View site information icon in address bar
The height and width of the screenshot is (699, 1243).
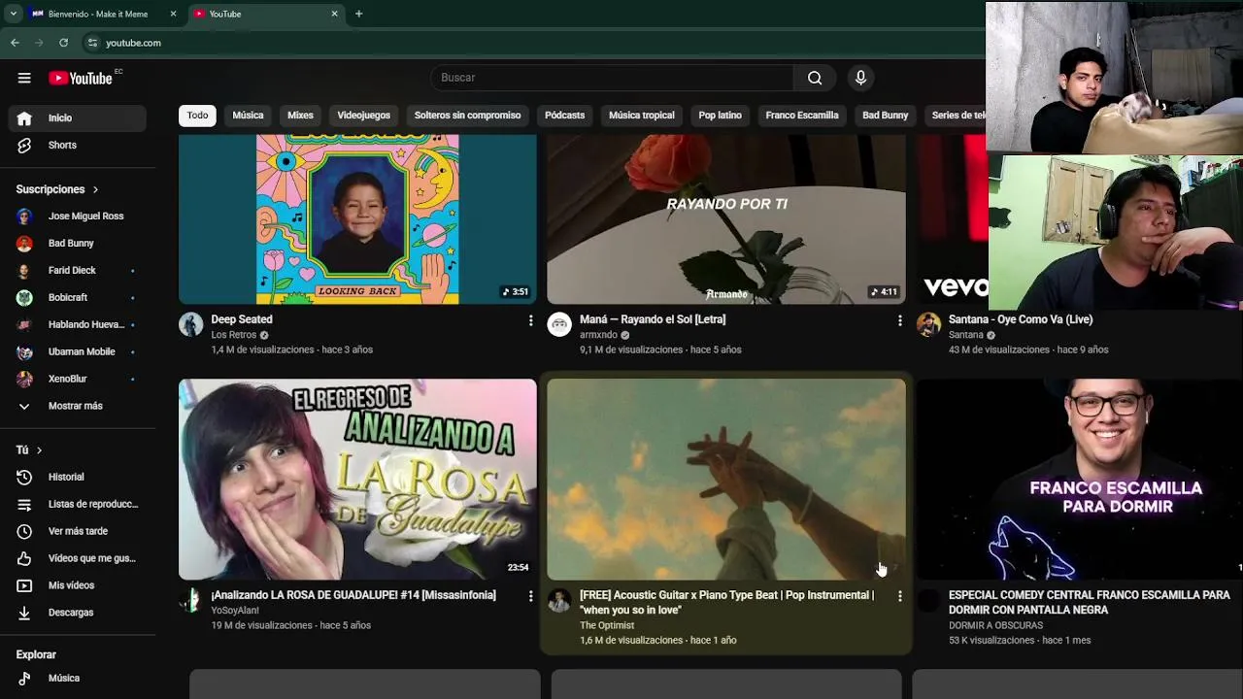(x=92, y=43)
